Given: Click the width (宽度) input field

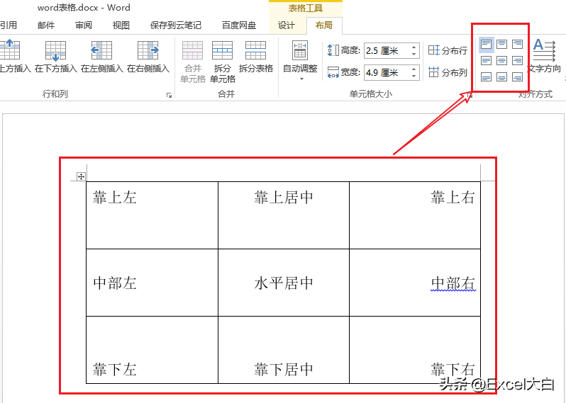Looking at the screenshot, I should pyautogui.click(x=385, y=72).
